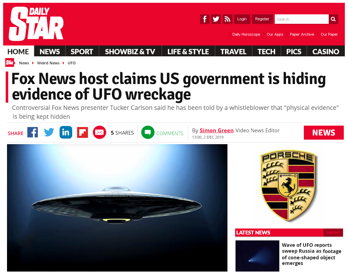Screen dimensions: 348x274
Task: Open Daily Star Twitter icon in header
Action: point(216,19)
